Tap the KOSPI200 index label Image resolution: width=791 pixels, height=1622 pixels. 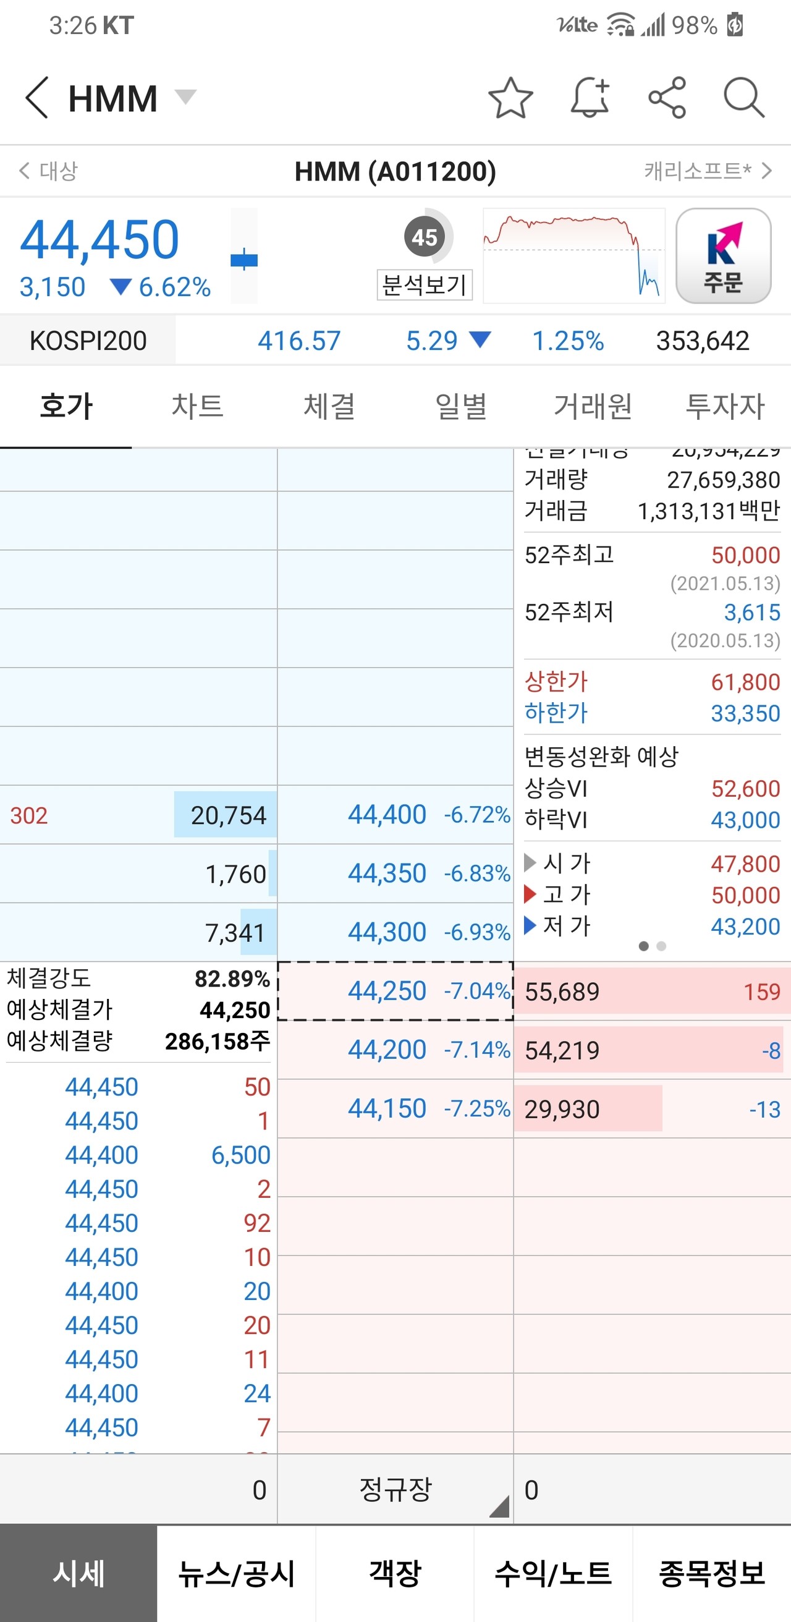coord(88,341)
